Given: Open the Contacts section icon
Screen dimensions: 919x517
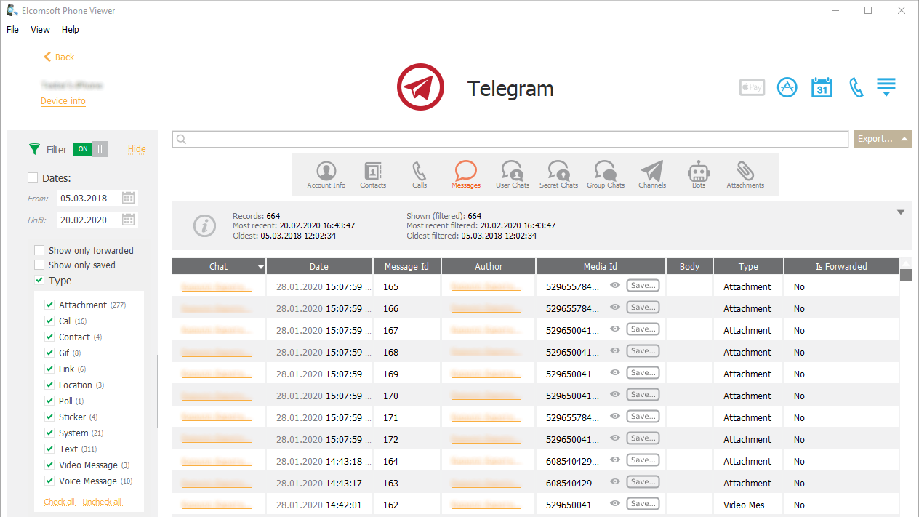Looking at the screenshot, I should point(373,175).
